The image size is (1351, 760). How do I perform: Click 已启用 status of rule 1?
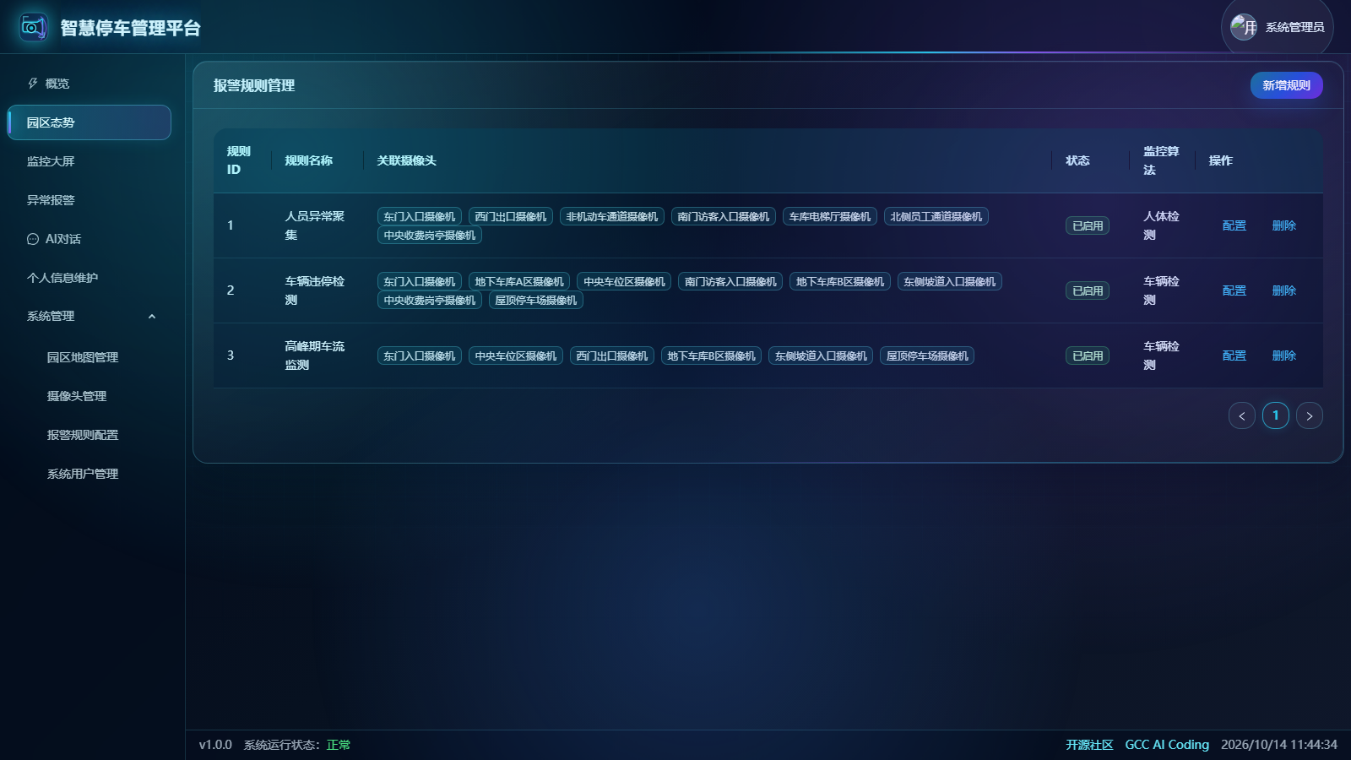pyautogui.click(x=1088, y=225)
